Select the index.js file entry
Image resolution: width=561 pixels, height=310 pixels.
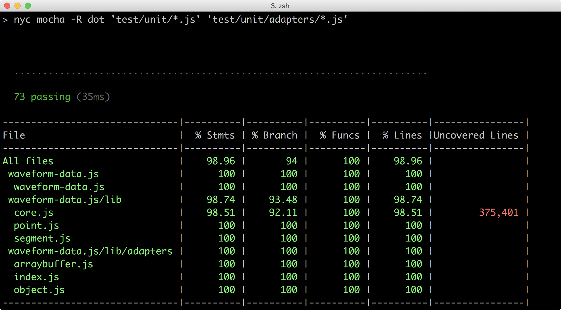(36, 277)
